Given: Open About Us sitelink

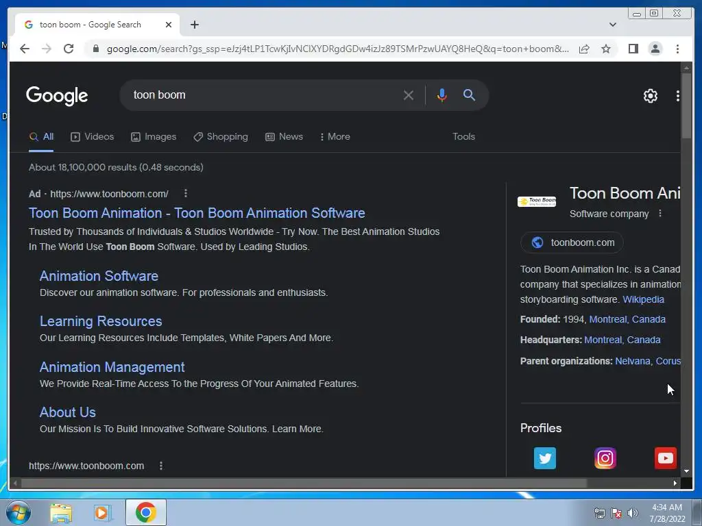Looking at the screenshot, I should click(68, 412).
